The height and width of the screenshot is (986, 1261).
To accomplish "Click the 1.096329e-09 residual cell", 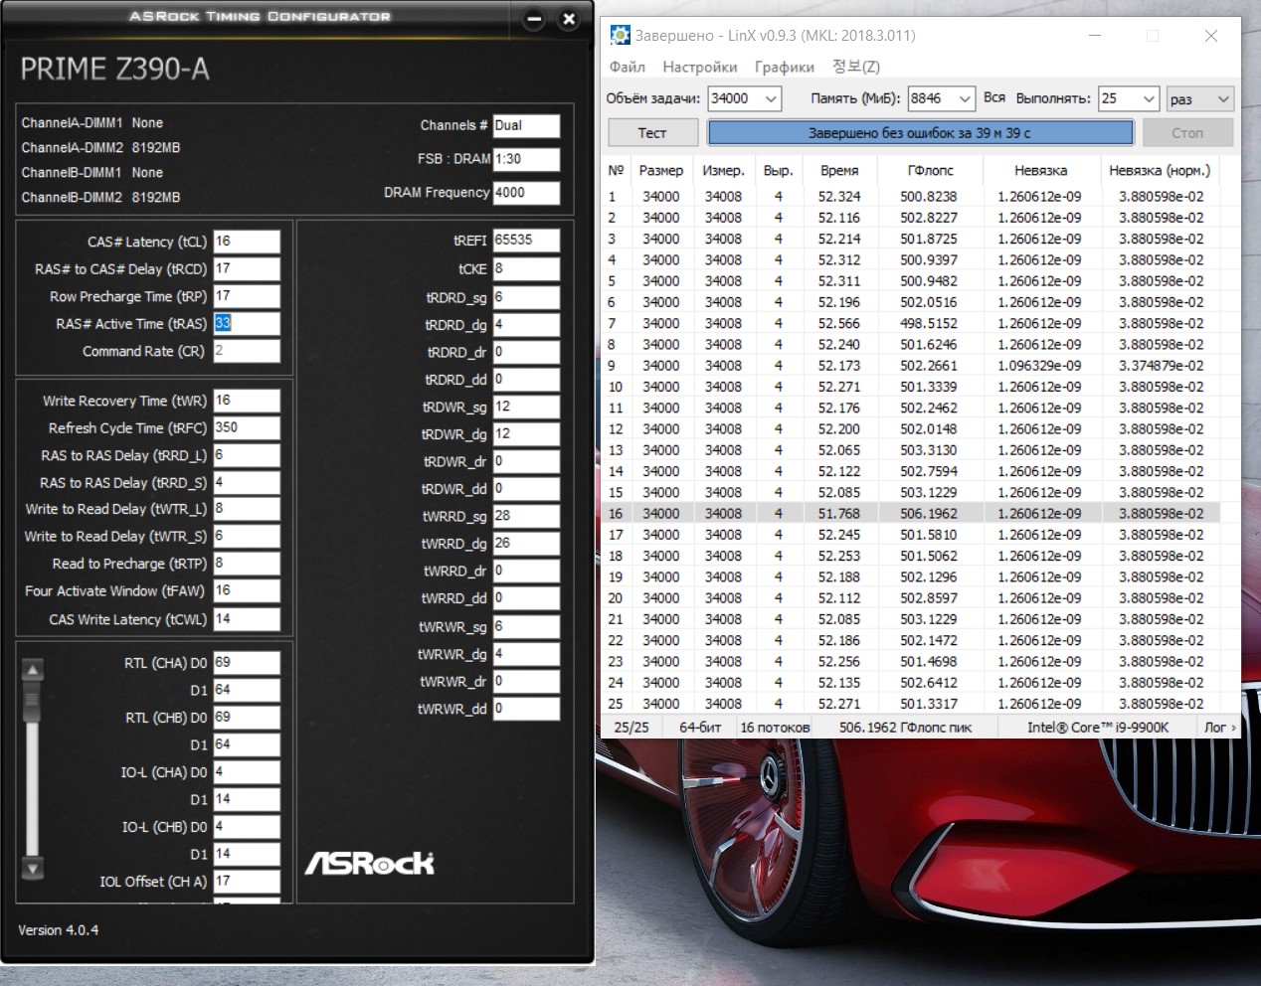I will coord(1039,366).
